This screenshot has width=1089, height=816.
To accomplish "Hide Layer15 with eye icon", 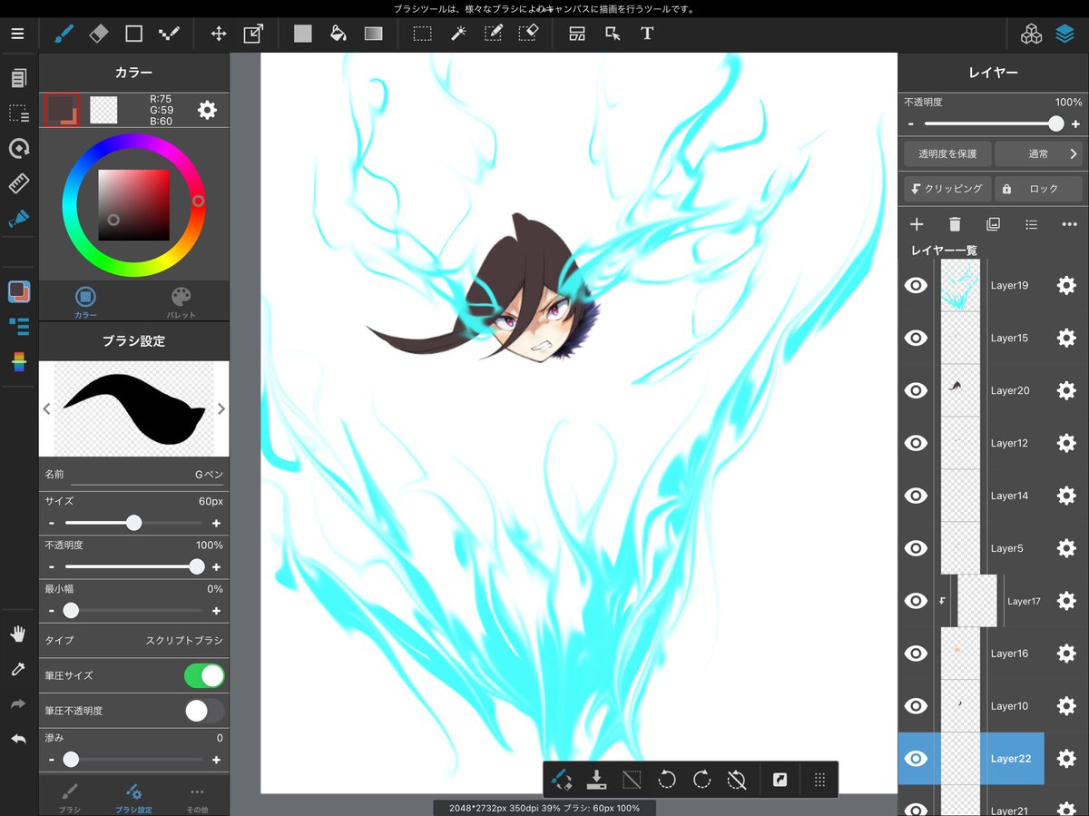I will [x=917, y=338].
